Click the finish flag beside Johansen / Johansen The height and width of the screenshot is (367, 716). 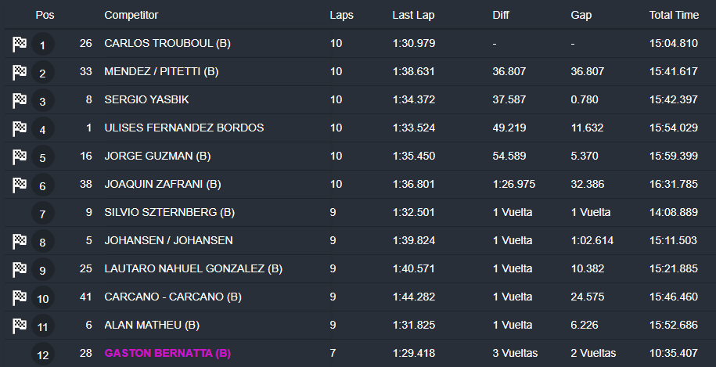(x=20, y=242)
